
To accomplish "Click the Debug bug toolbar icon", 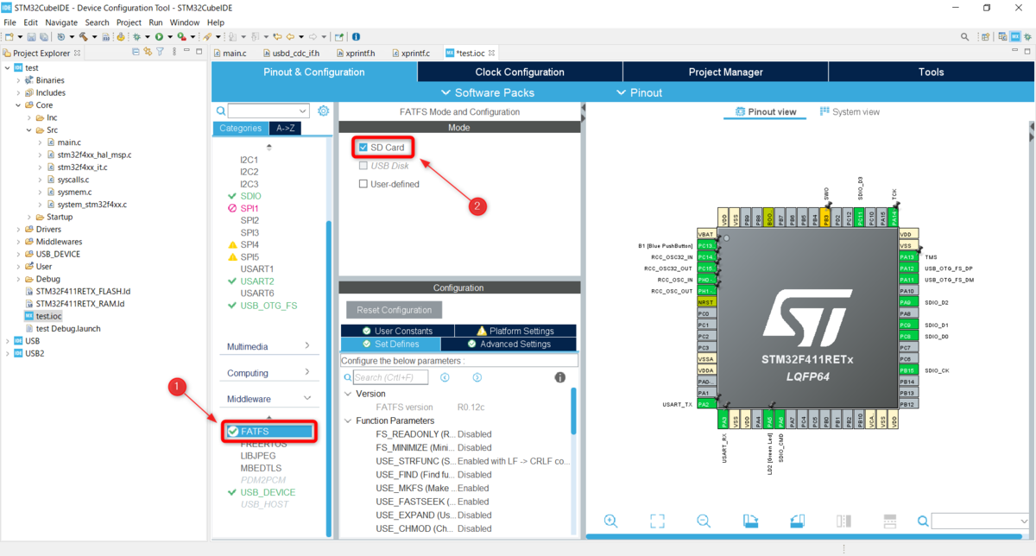I will [136, 37].
